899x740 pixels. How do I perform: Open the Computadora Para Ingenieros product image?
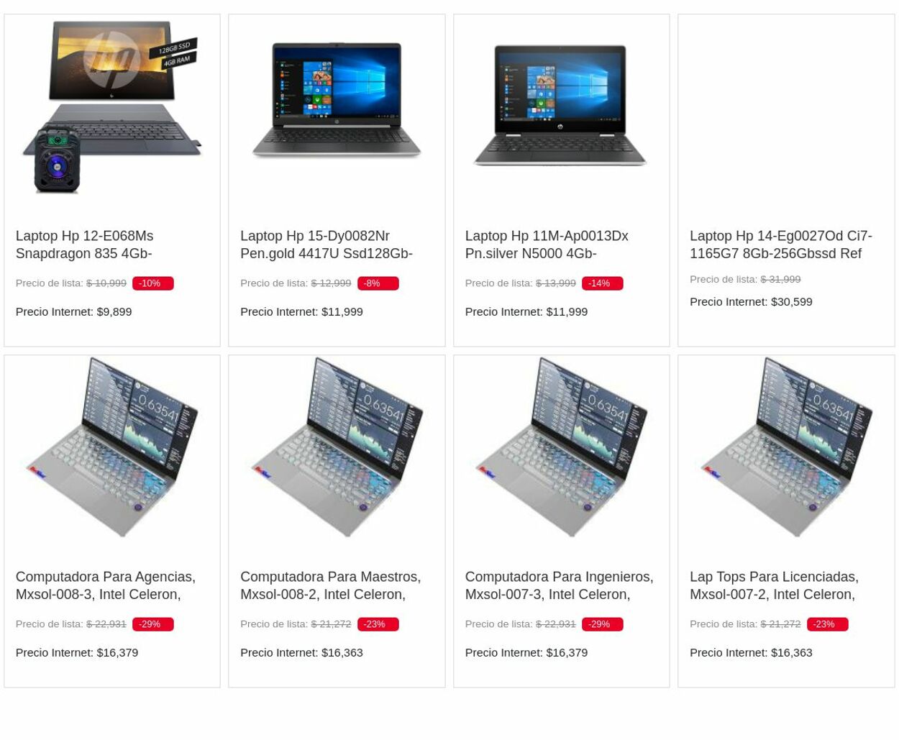coord(561,447)
